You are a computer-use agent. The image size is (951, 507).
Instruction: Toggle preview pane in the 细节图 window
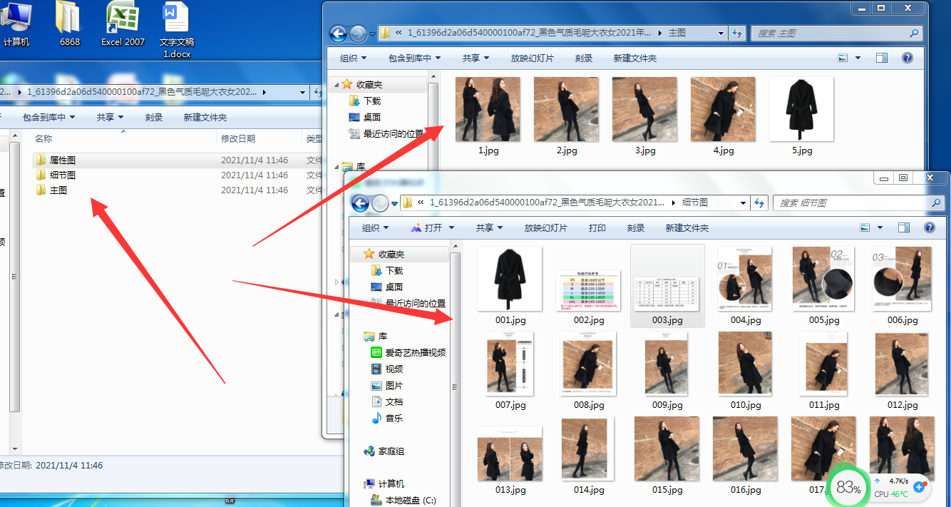[904, 227]
